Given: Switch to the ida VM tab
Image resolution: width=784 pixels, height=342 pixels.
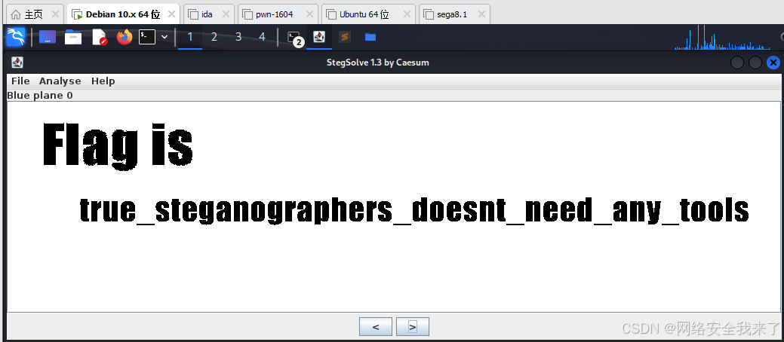Looking at the screenshot, I should [207, 14].
